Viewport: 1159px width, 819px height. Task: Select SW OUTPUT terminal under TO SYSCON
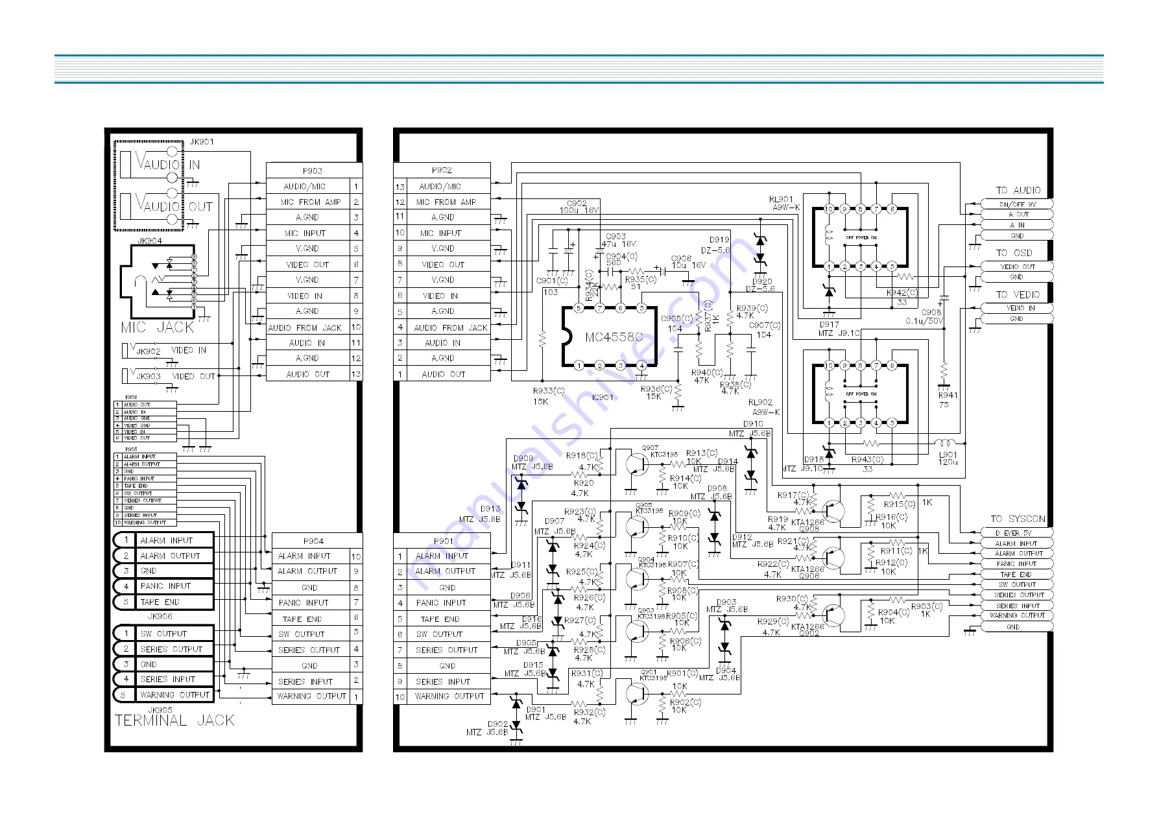(1017, 585)
